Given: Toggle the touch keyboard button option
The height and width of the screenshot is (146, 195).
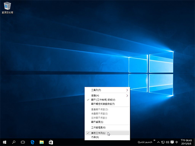Looking at the screenshot, I should tap(107, 104).
